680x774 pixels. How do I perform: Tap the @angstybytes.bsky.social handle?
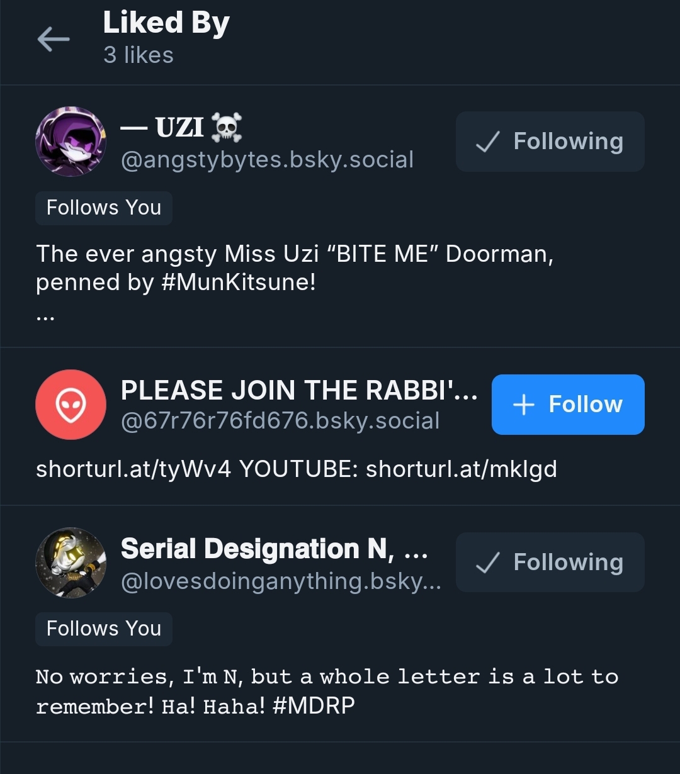pyautogui.click(x=267, y=160)
